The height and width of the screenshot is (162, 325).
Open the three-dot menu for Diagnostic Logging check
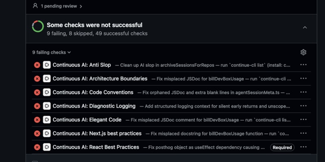click(303, 106)
